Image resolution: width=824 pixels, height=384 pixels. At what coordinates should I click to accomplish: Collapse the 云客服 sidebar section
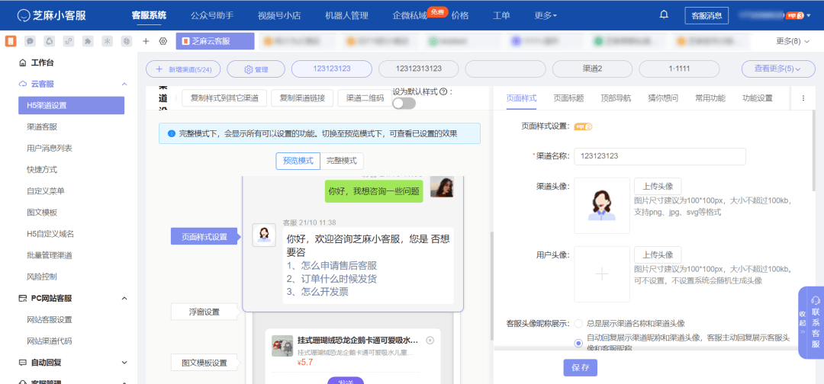point(124,84)
